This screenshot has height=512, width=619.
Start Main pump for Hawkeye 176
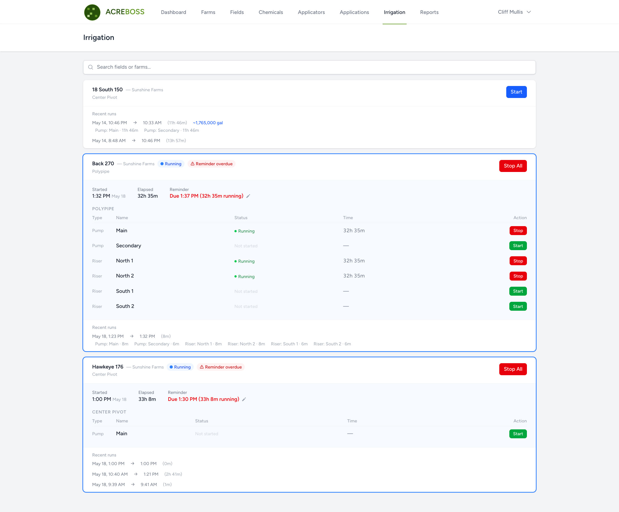click(x=518, y=434)
